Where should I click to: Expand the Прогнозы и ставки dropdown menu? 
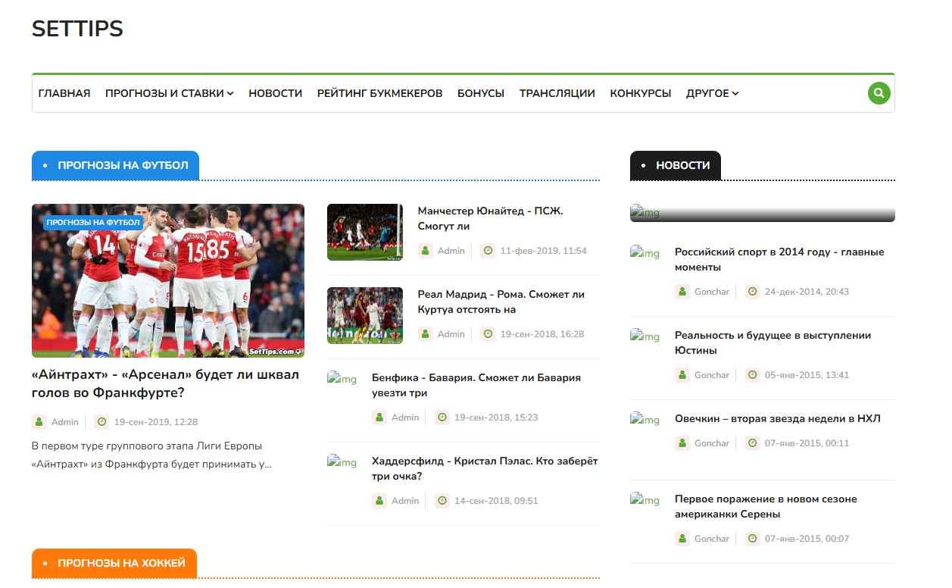pyautogui.click(x=169, y=93)
